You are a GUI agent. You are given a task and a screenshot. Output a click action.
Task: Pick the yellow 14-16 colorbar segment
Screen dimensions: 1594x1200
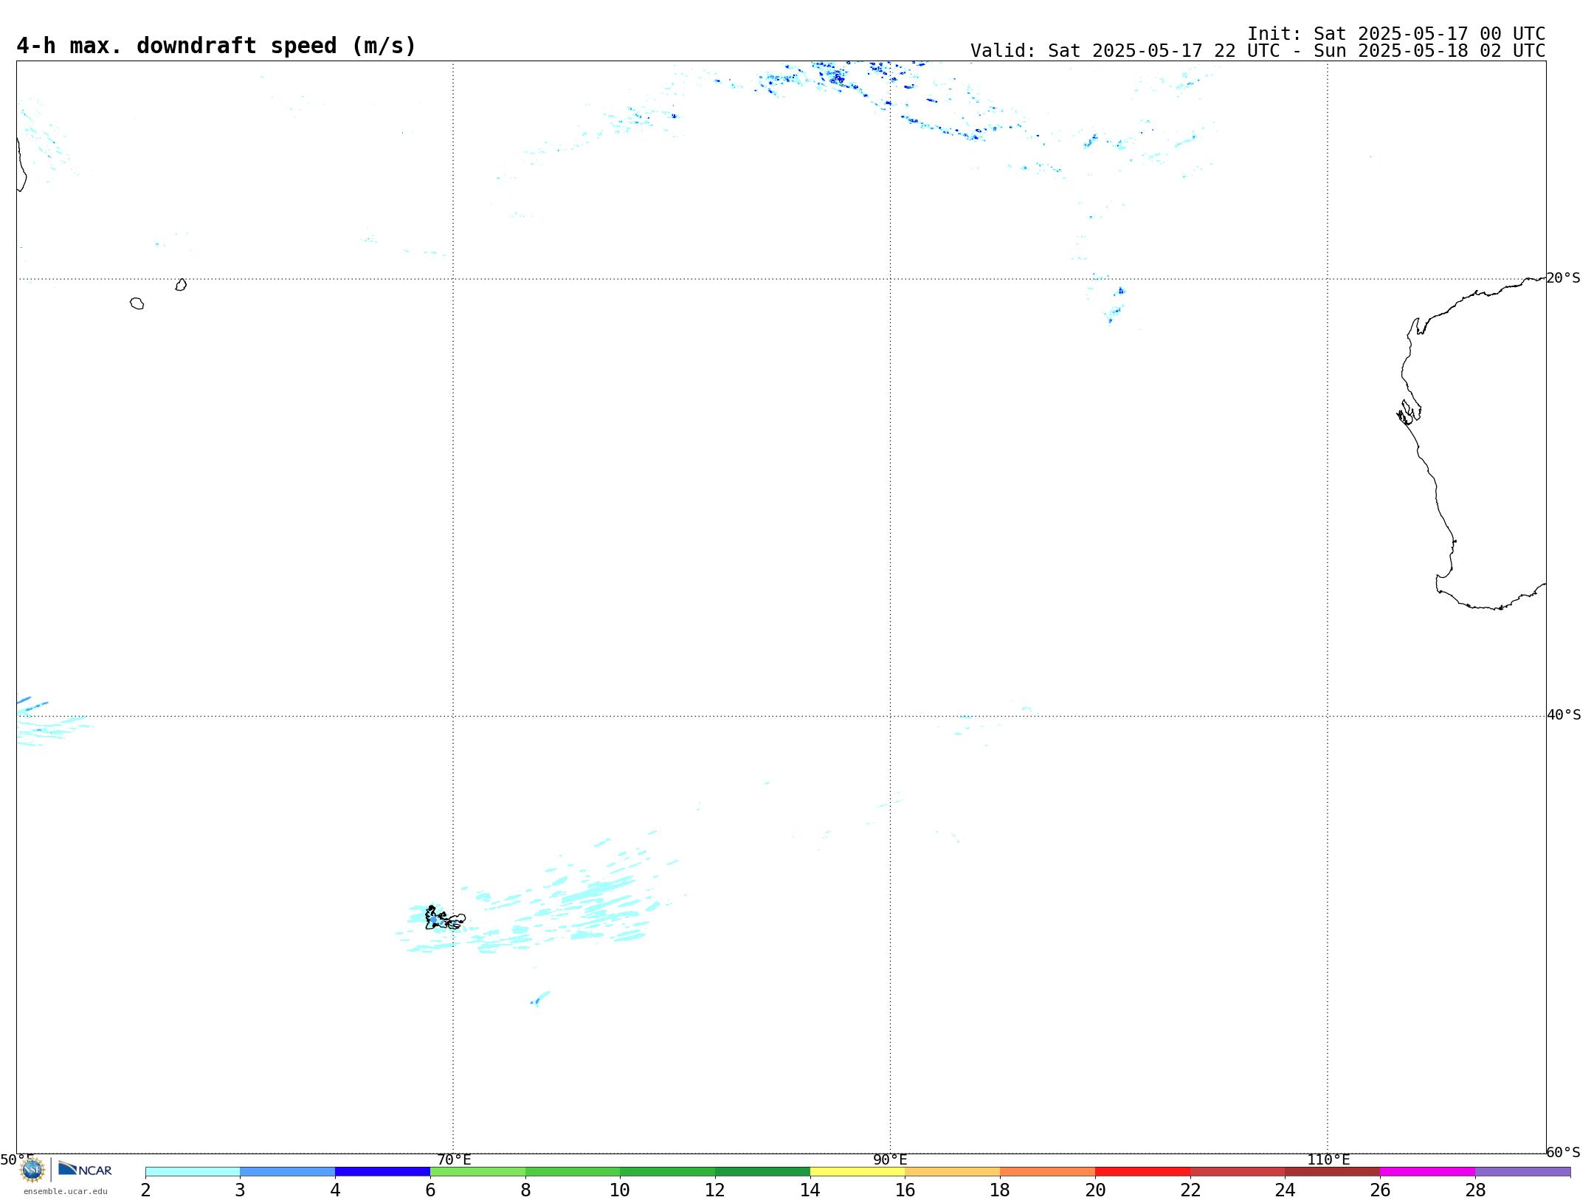pyautogui.click(x=858, y=1171)
